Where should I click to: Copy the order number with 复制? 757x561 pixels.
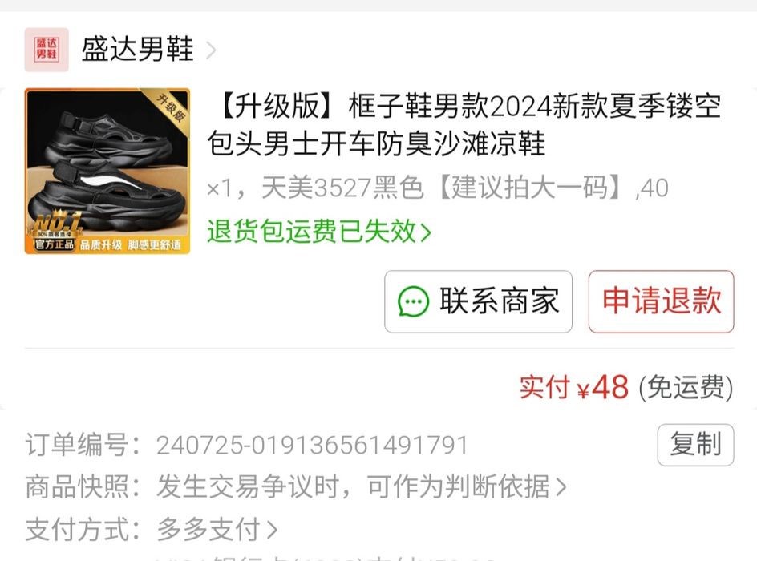tap(696, 445)
